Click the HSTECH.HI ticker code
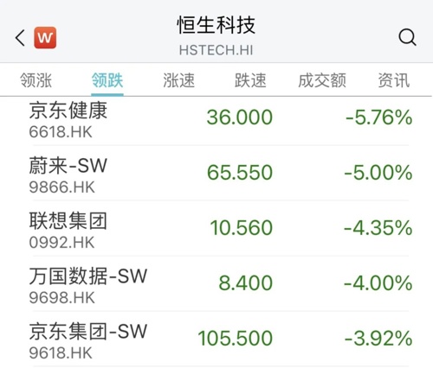Viewport: 433px width, 368px height. (x=216, y=50)
